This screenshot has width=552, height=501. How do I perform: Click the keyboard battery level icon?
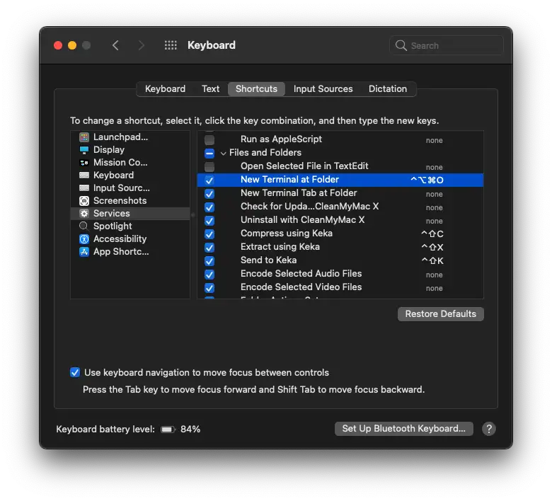click(168, 430)
